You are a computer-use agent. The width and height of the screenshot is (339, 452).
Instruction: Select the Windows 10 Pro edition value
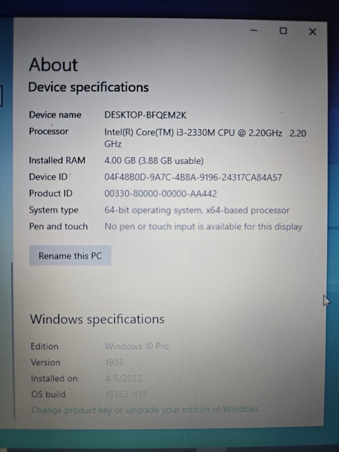[137, 346]
